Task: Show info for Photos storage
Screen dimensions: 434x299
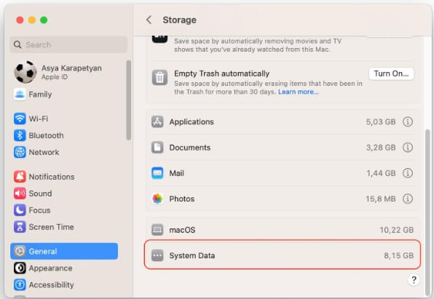Action: (408, 199)
